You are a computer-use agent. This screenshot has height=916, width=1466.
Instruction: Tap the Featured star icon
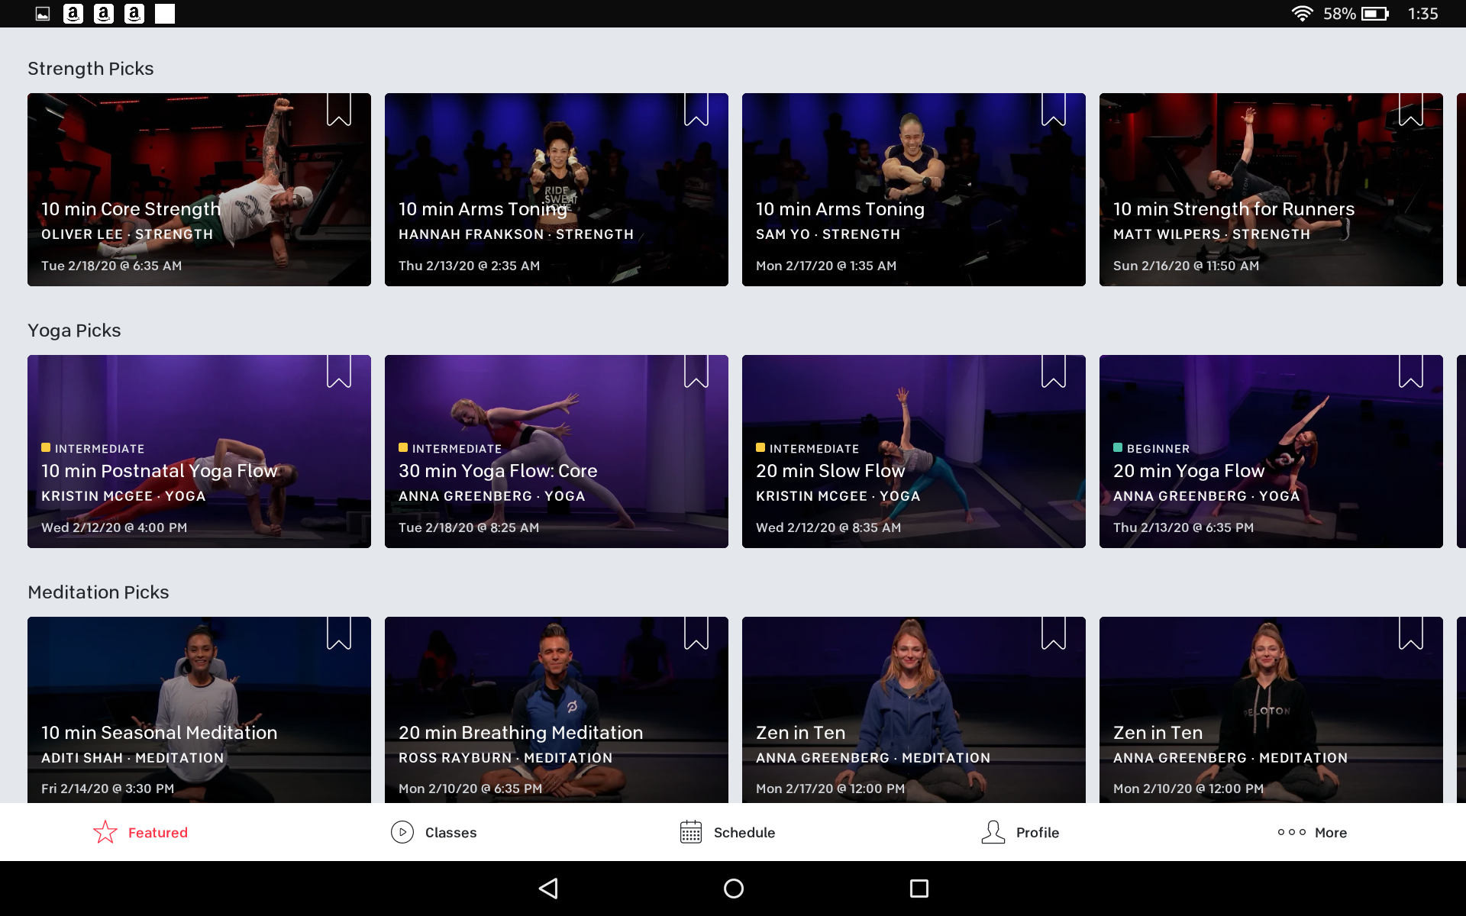click(x=105, y=832)
